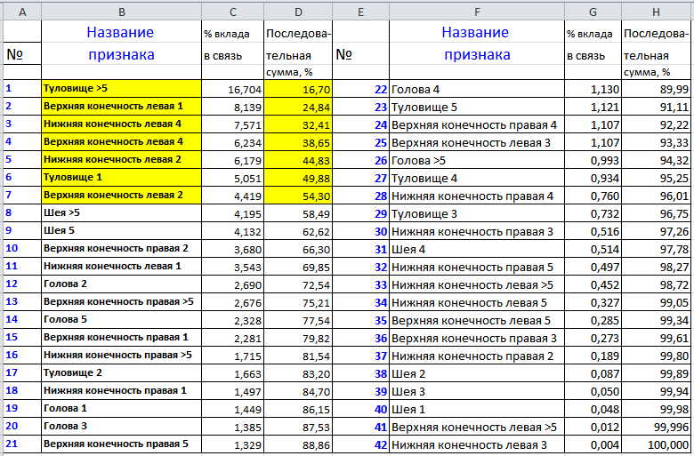The height and width of the screenshot is (456, 694).
Task: Select cell 'Нижняя конечность левая 4'
Action: 122,124
